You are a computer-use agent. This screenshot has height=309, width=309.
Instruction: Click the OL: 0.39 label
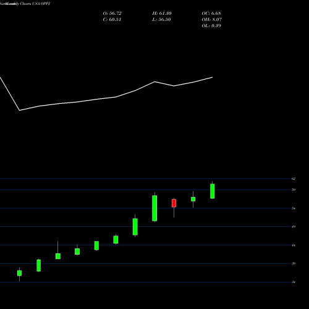pyautogui.click(x=211, y=26)
